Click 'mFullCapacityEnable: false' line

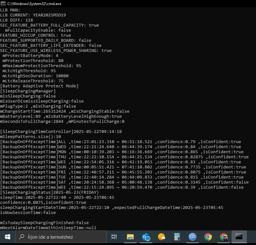point(38,30)
